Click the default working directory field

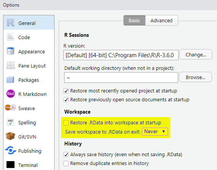(x=121, y=78)
